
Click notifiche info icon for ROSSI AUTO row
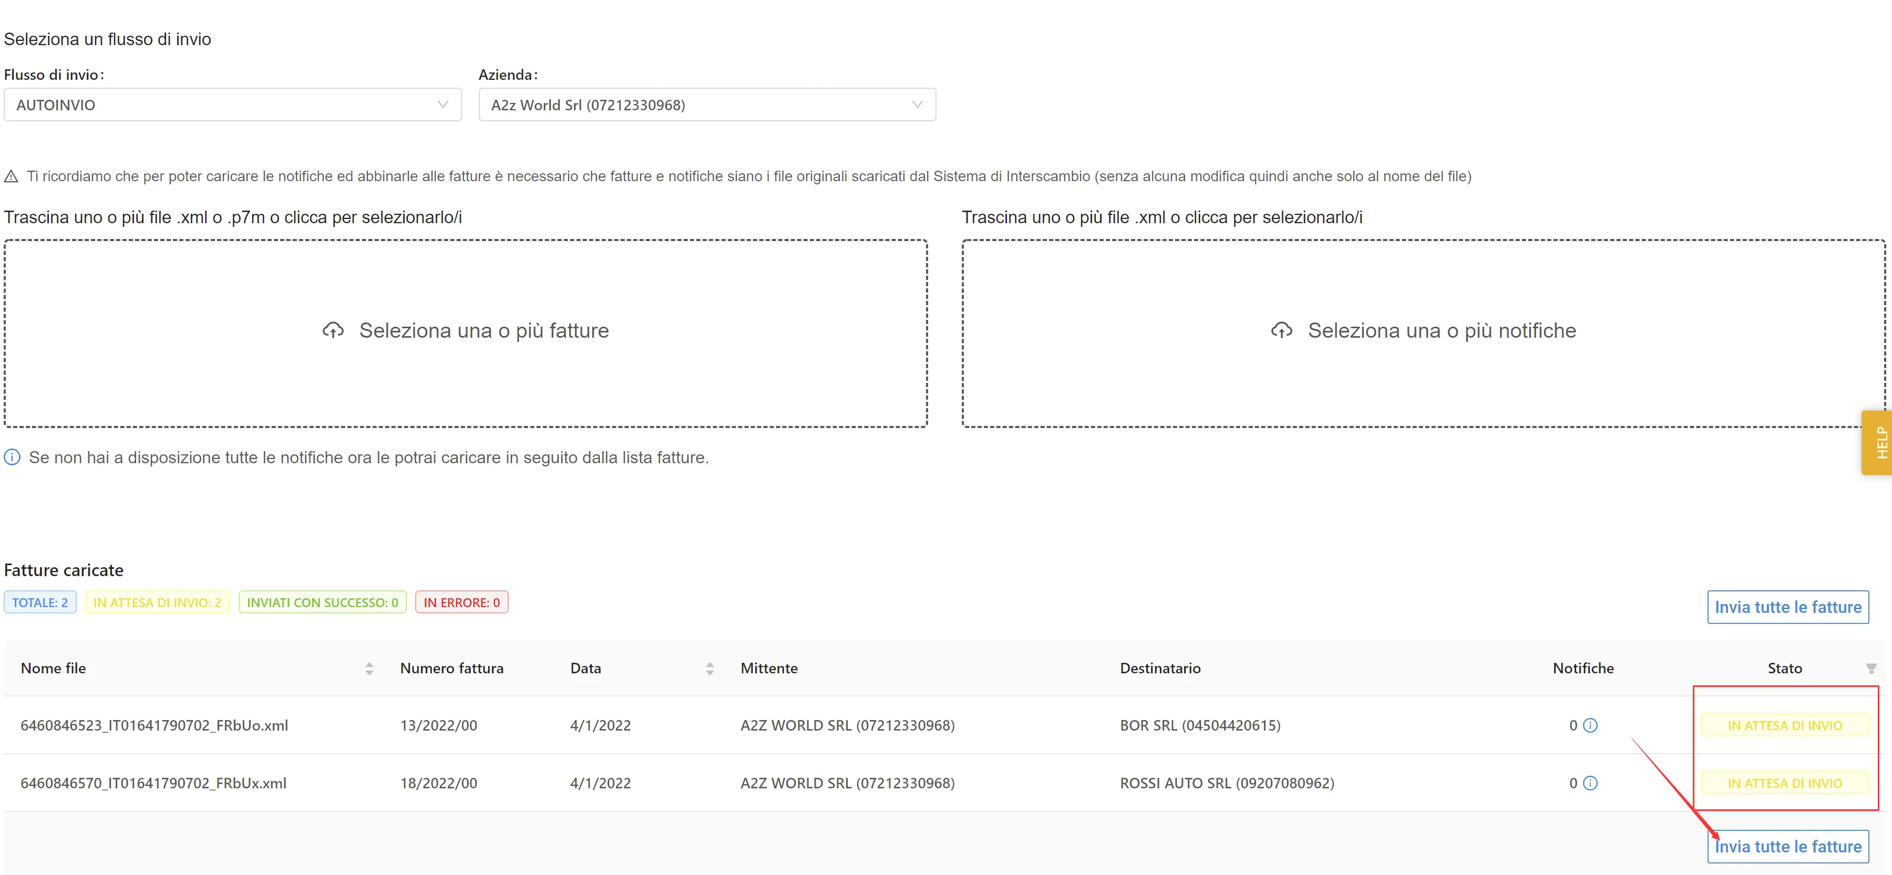tap(1590, 783)
